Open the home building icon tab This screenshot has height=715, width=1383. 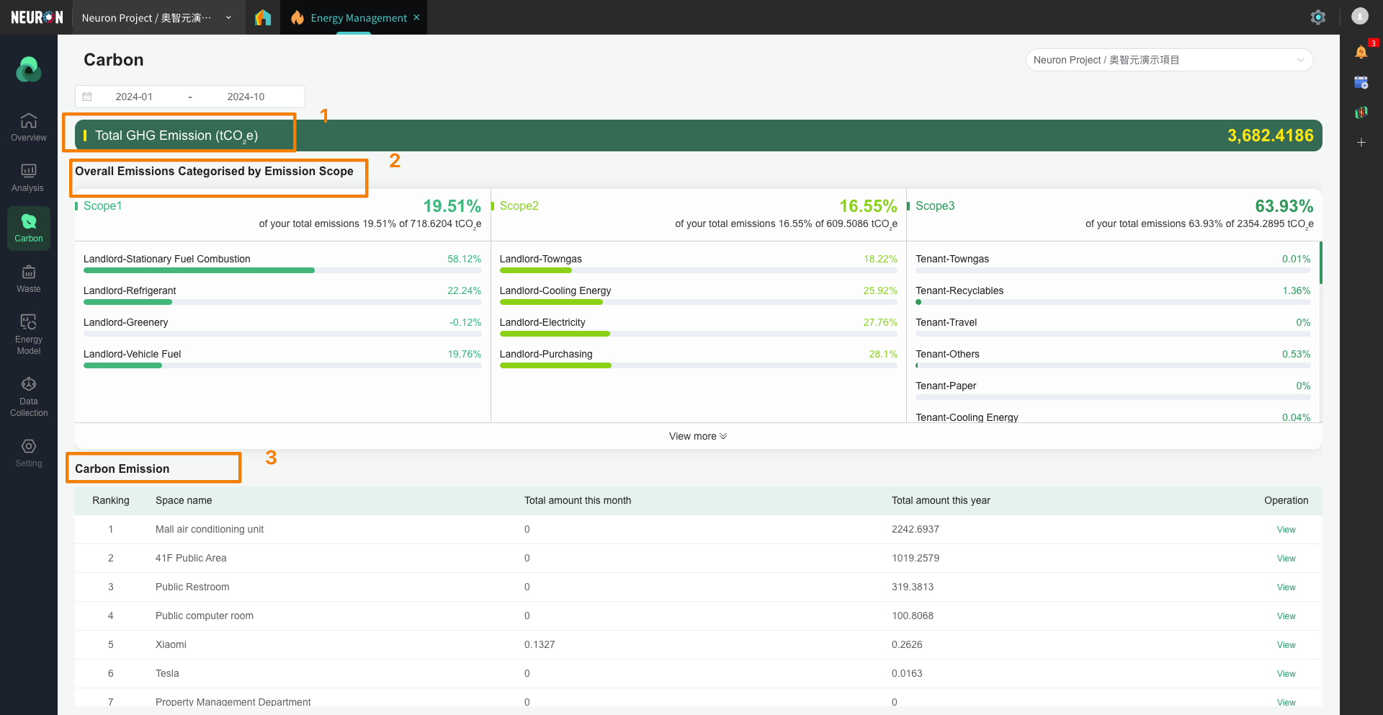263,17
